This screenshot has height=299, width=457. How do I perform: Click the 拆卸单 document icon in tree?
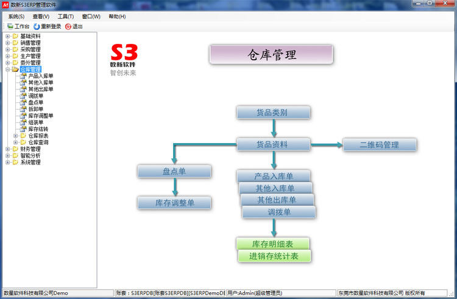click(x=23, y=109)
